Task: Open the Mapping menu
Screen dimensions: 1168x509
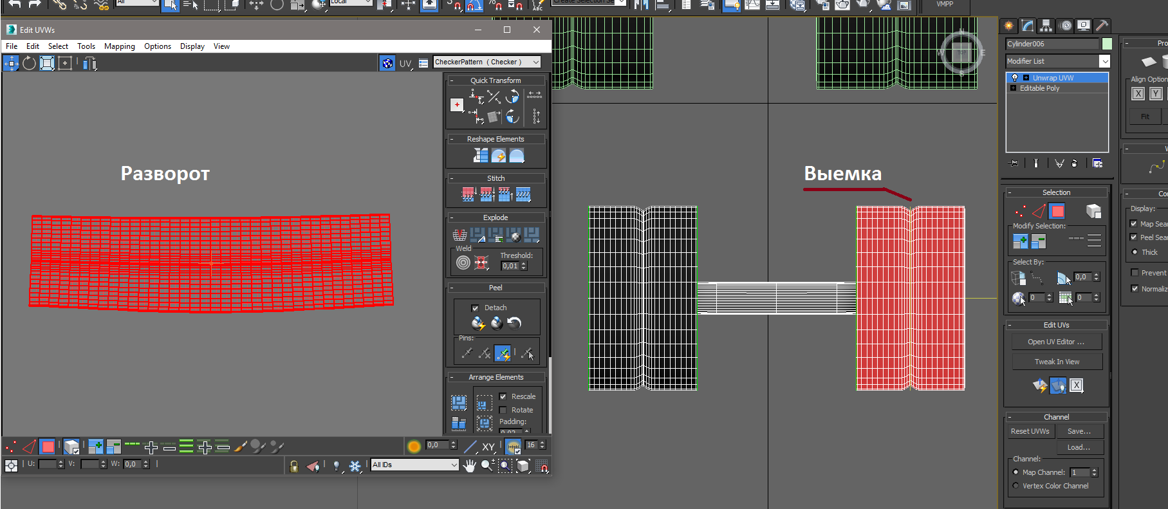Action: tap(119, 46)
